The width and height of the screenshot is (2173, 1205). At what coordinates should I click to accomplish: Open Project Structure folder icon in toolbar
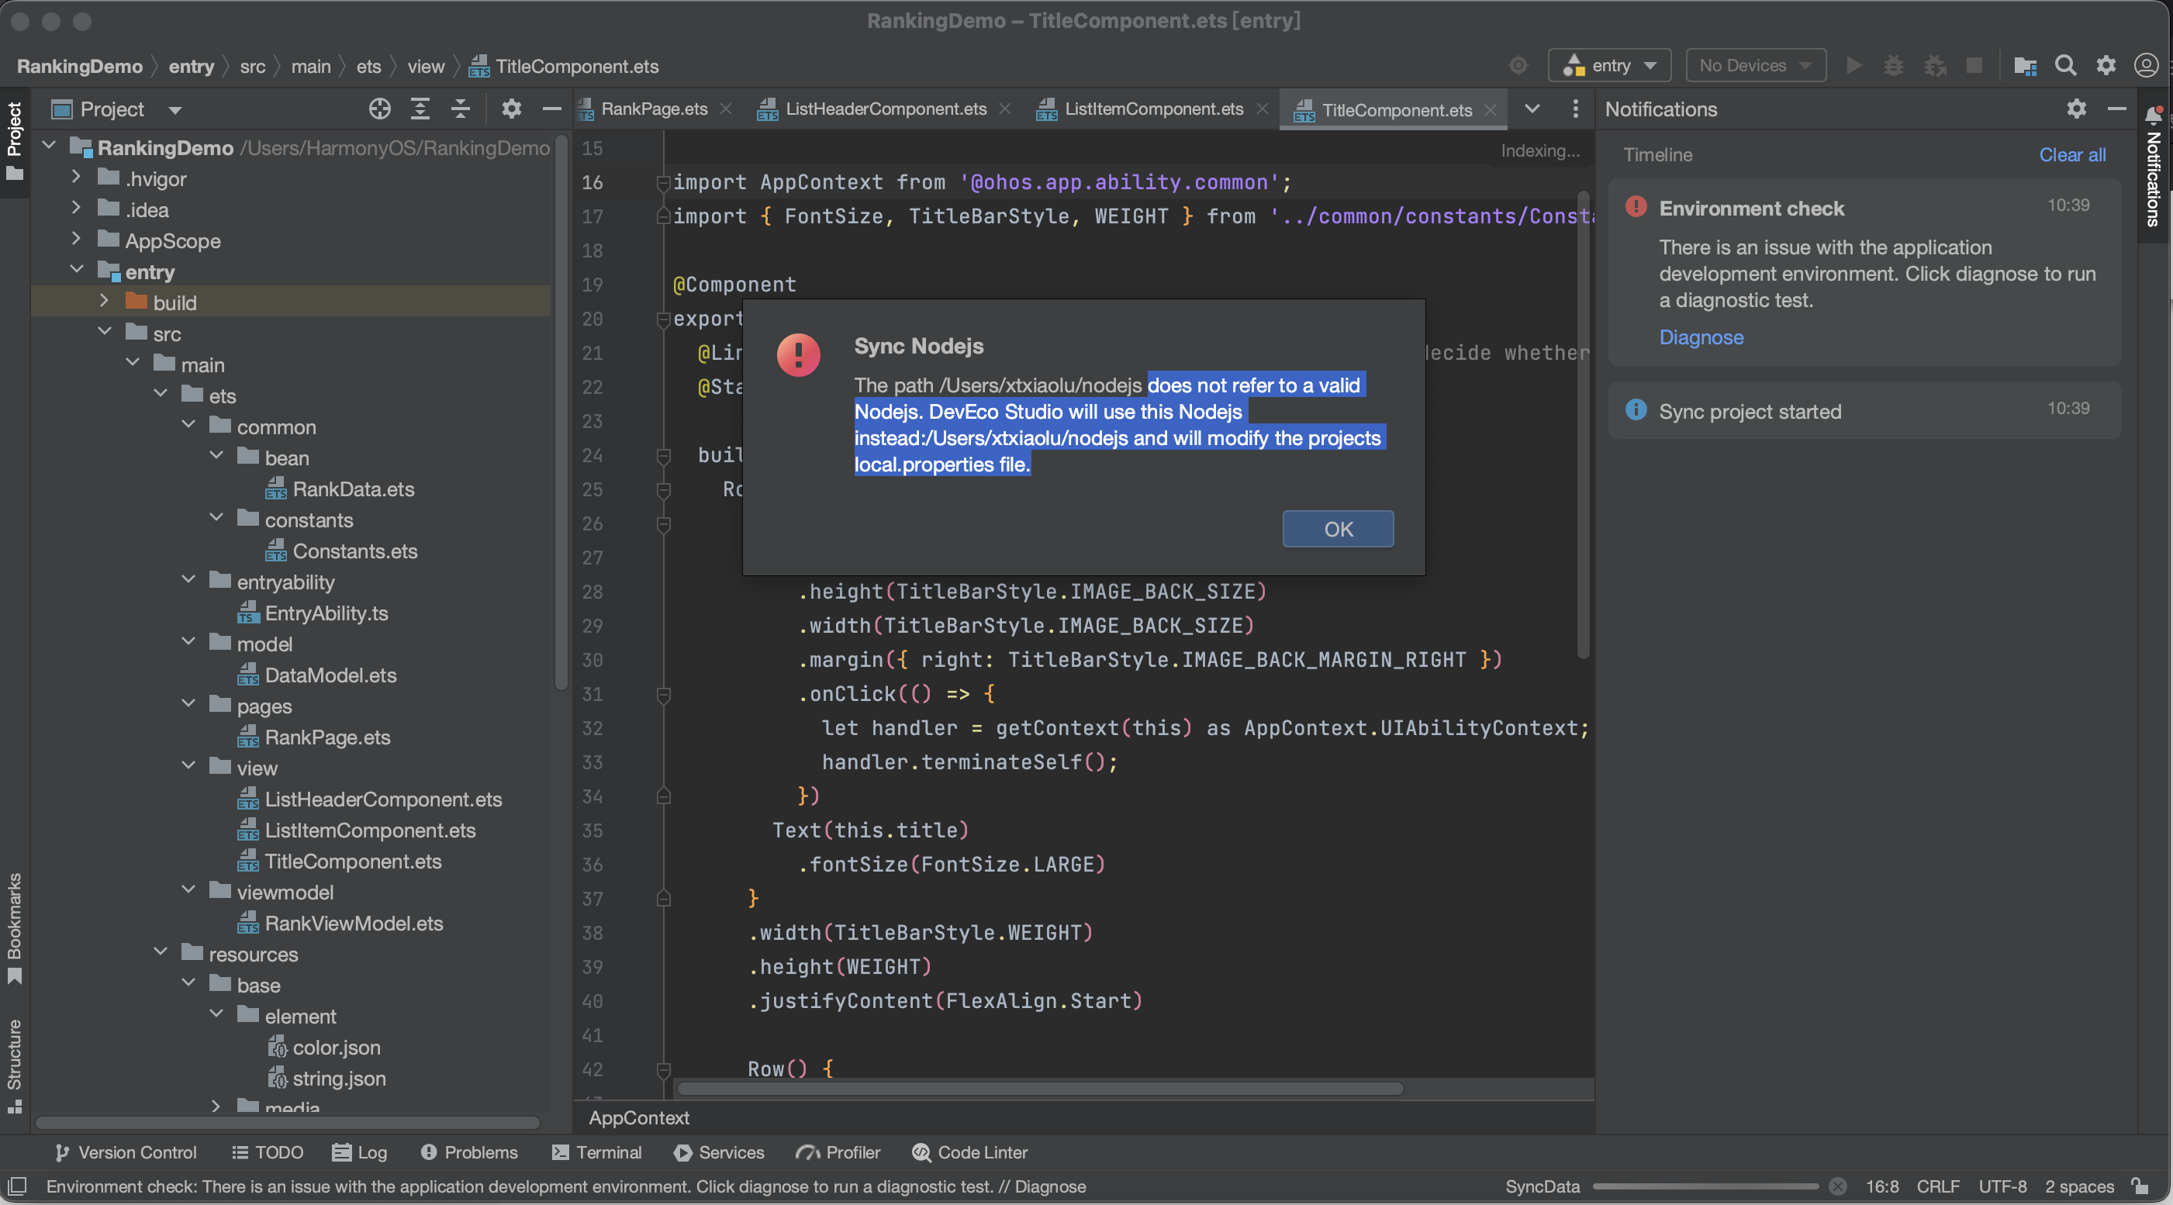tap(2025, 66)
